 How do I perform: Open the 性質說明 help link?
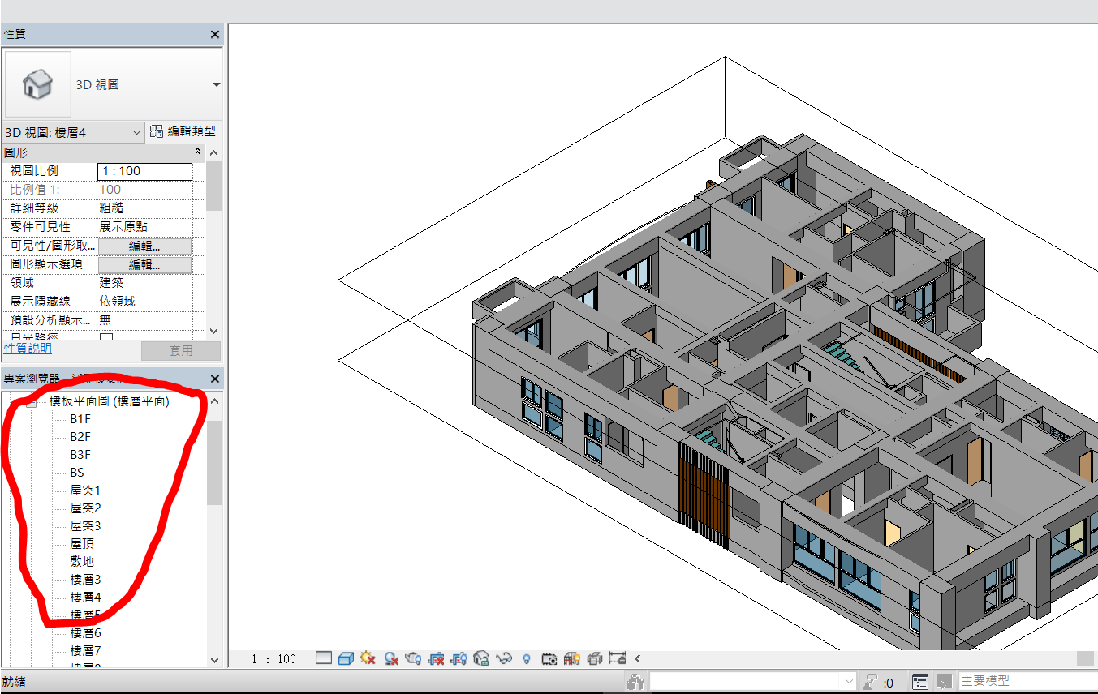pyautogui.click(x=28, y=349)
